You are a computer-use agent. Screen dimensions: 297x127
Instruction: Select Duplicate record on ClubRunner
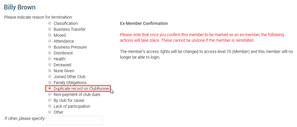point(50,89)
